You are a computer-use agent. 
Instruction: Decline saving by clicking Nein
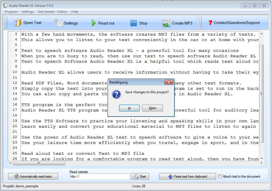pyautogui.click(x=152, y=108)
